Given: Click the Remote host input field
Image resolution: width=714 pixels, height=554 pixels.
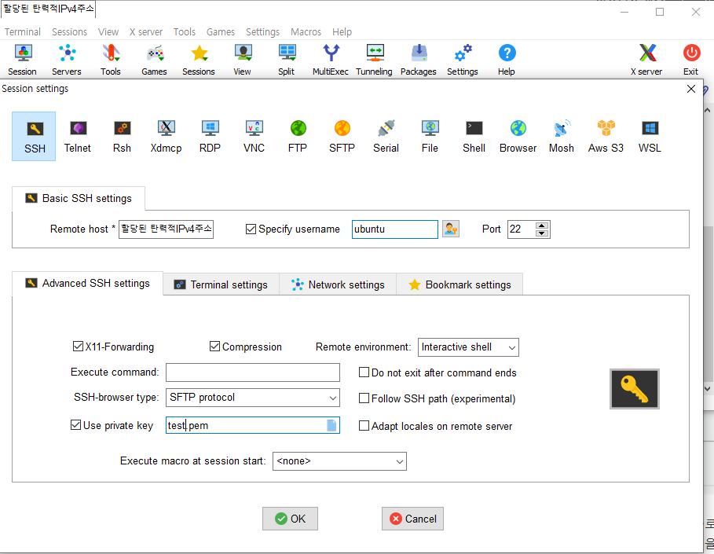Looking at the screenshot, I should point(167,229).
